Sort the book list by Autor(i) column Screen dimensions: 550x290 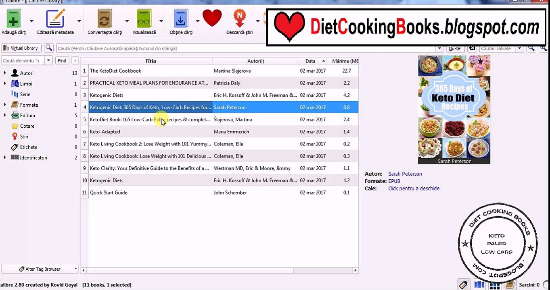pyautogui.click(x=255, y=61)
